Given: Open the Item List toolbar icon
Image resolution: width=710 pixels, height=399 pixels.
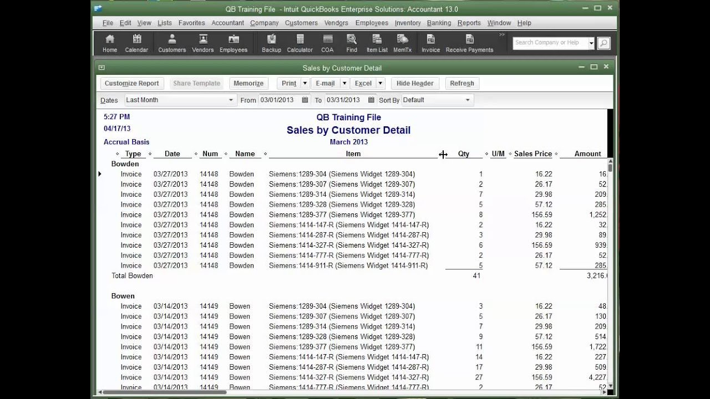Looking at the screenshot, I should [377, 43].
